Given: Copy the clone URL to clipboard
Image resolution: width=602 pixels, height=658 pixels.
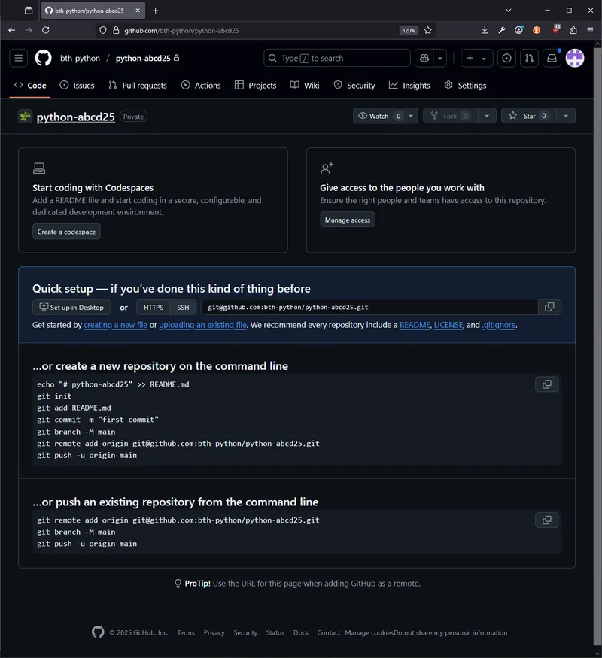Looking at the screenshot, I should [x=549, y=307].
